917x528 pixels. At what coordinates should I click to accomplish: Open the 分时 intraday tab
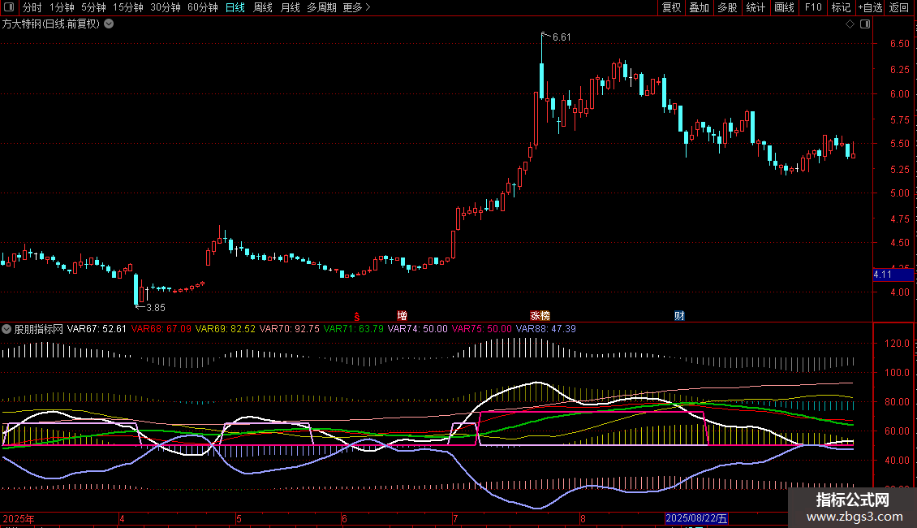tap(32, 7)
